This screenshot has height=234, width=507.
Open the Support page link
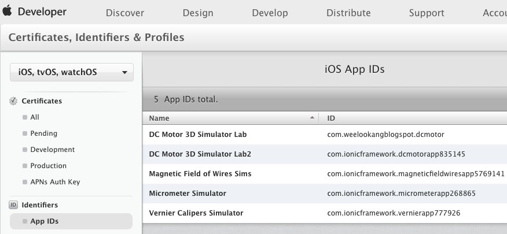(x=427, y=13)
